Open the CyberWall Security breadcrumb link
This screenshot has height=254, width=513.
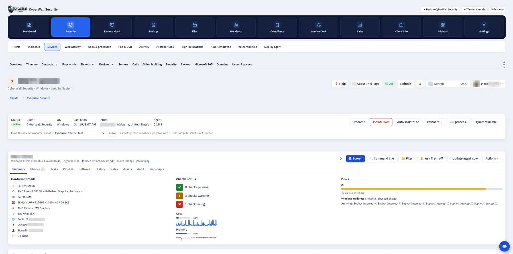point(38,98)
